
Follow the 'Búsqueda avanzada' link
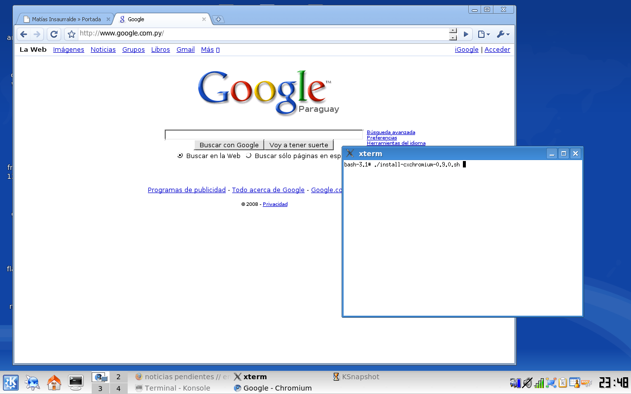click(390, 132)
